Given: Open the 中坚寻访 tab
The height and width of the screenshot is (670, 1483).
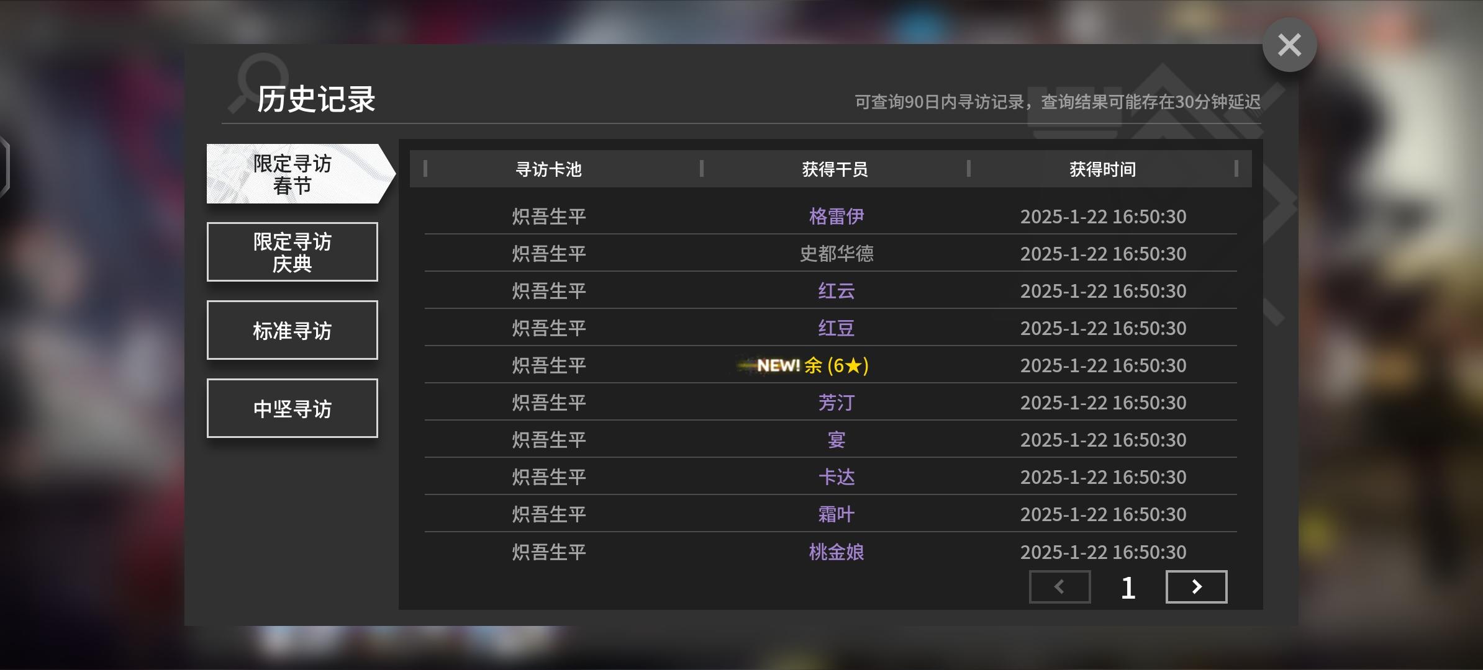Looking at the screenshot, I should (x=293, y=409).
